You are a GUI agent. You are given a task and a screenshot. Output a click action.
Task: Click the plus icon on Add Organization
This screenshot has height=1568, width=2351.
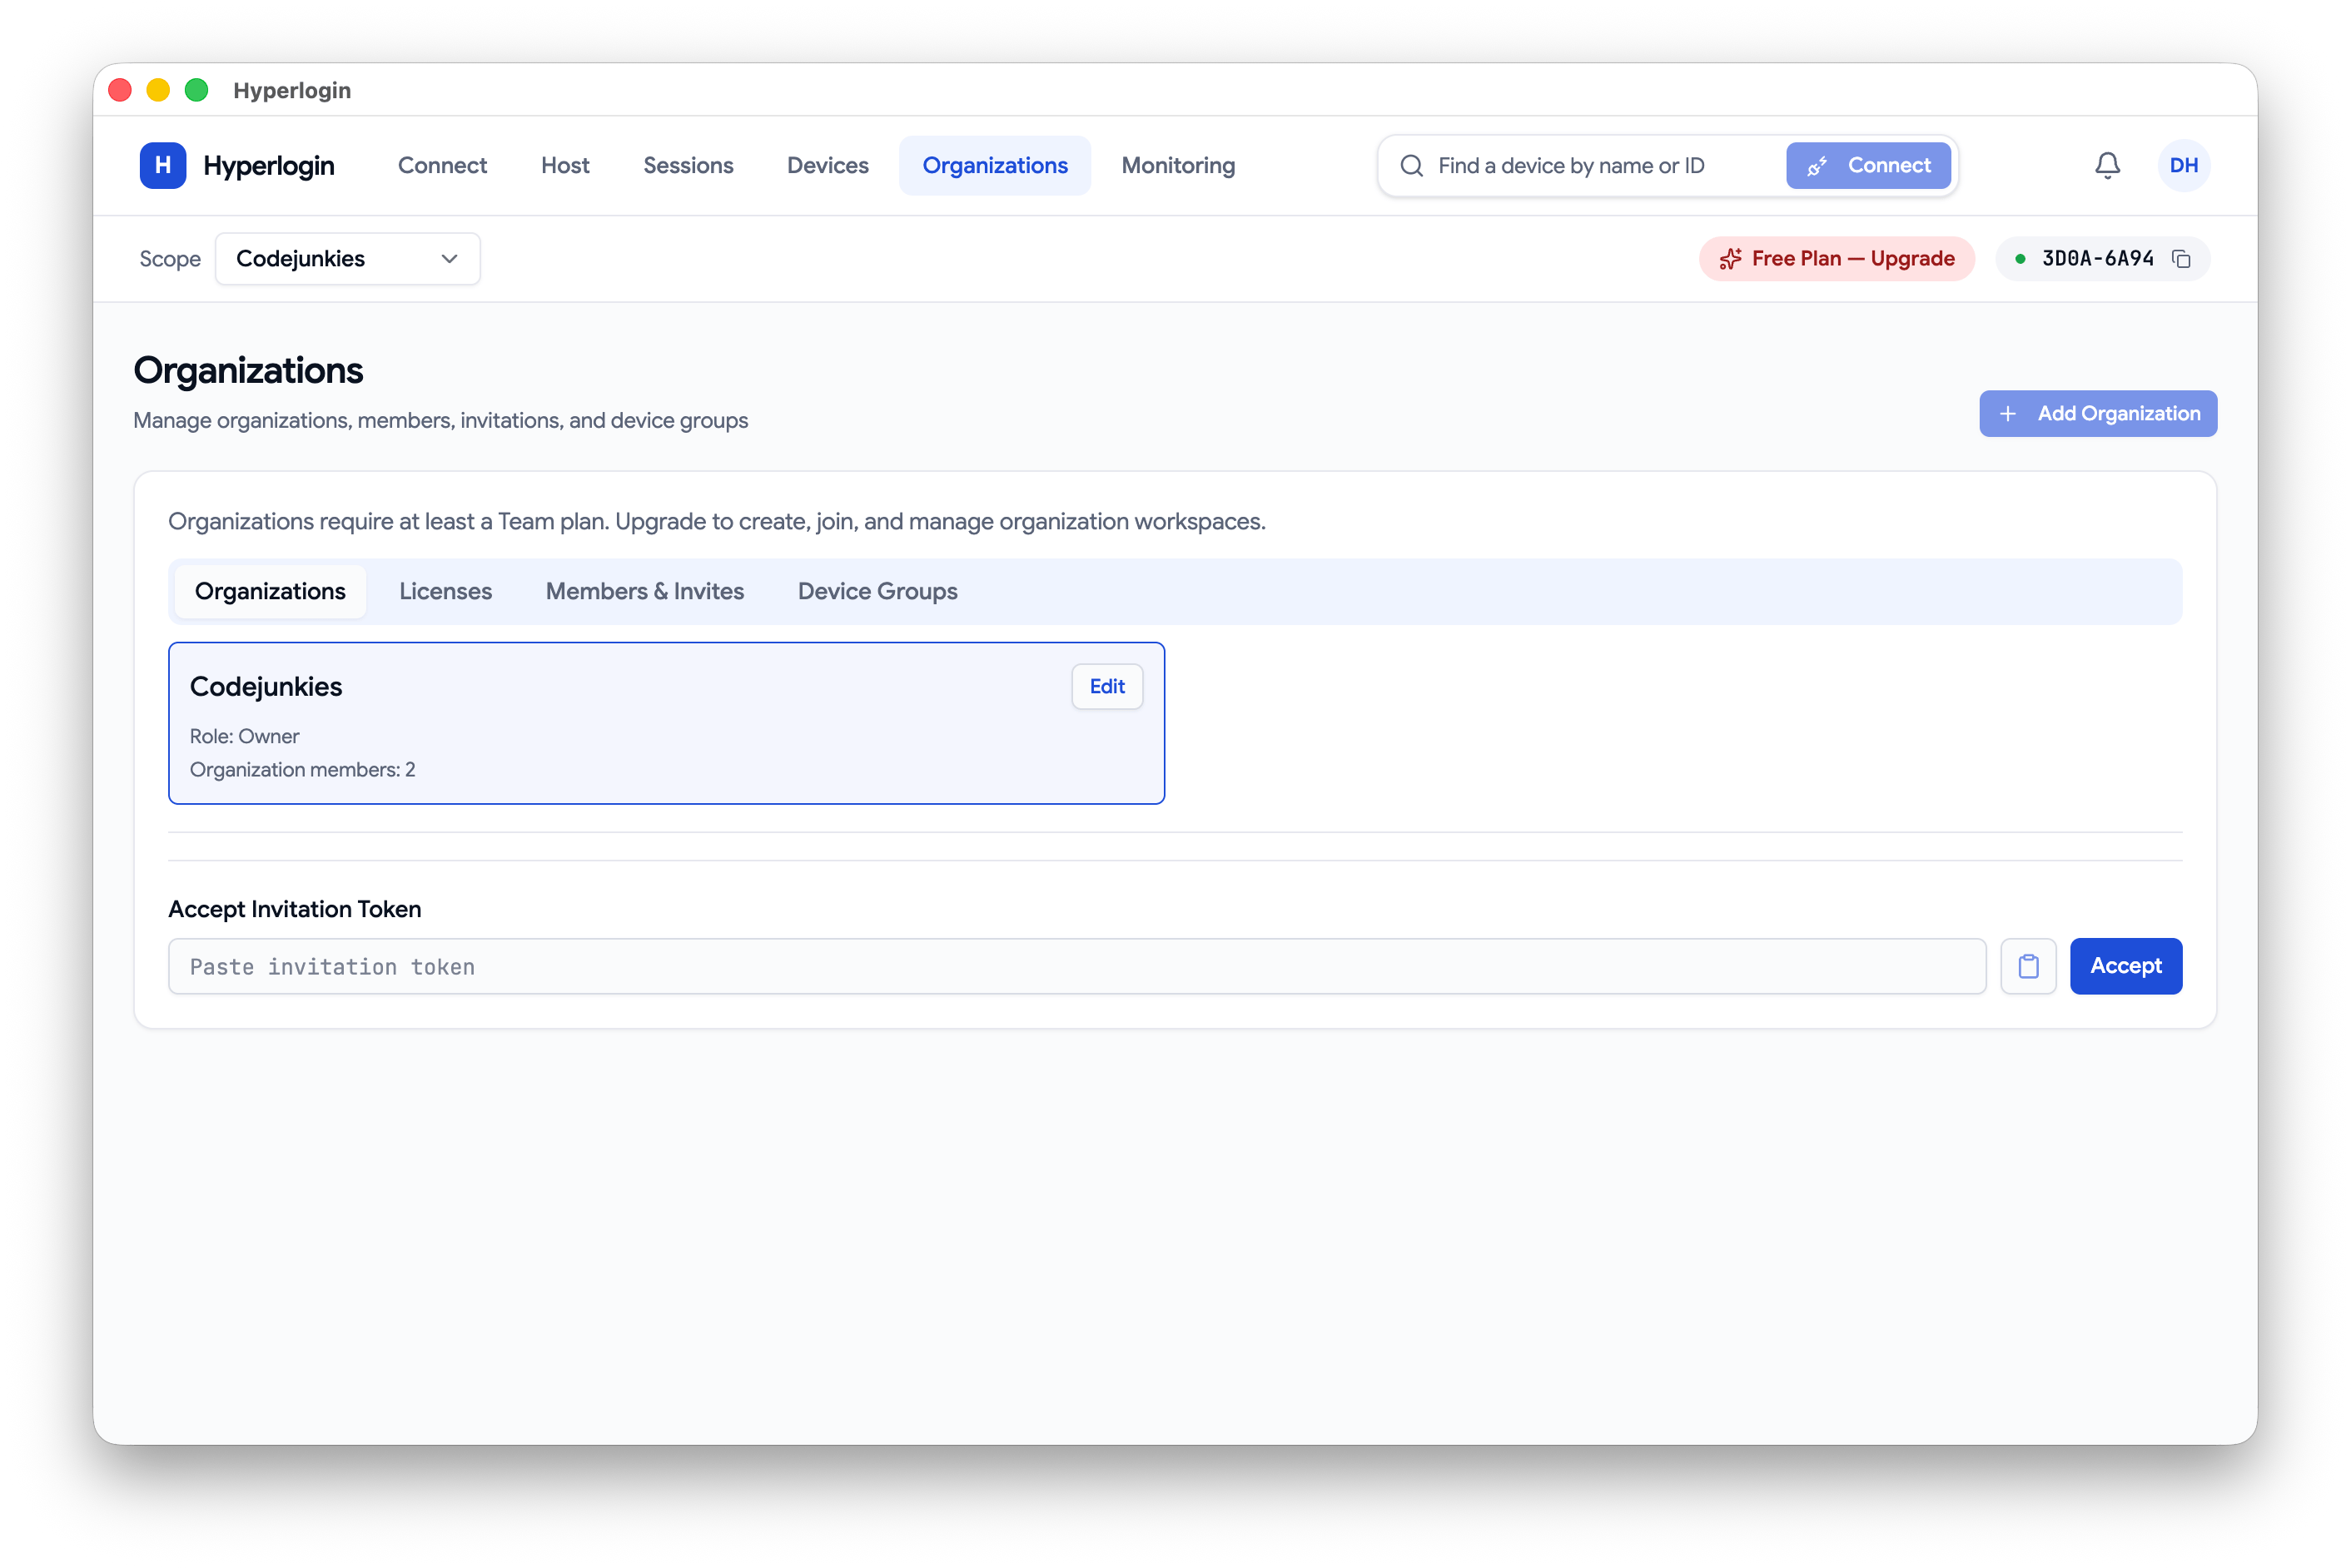pos(2007,413)
